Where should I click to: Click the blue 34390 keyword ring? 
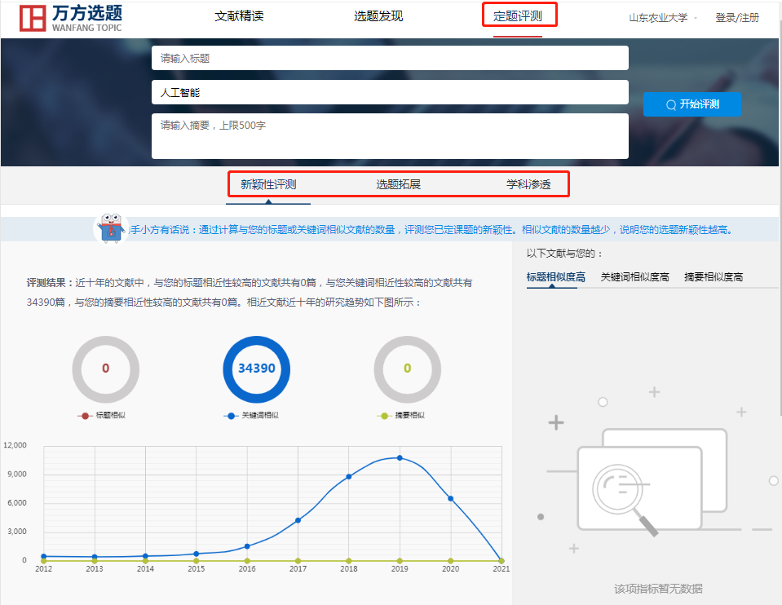coord(256,369)
